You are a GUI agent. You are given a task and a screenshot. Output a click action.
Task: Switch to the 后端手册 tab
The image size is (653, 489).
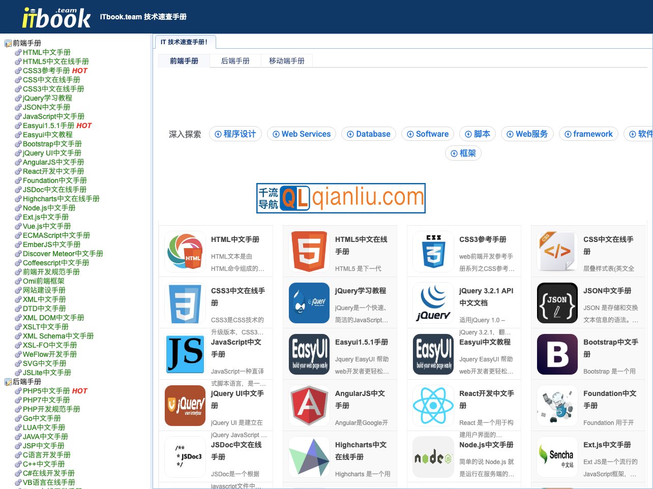coord(235,59)
